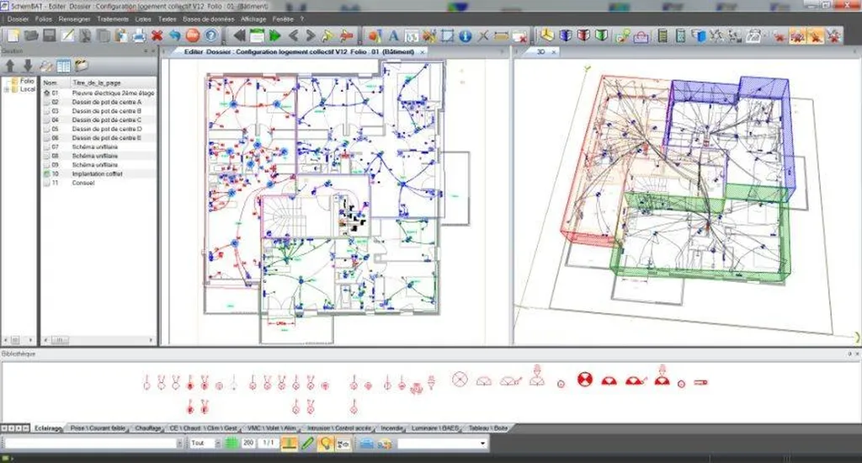The image size is (862, 463).
Task: Toggle the highlighted light bulb icon in bottom bar
Action: (325, 443)
